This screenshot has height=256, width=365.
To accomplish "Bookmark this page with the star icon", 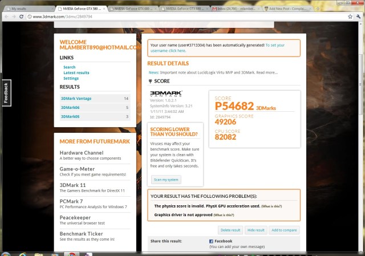I will (x=350, y=17).
